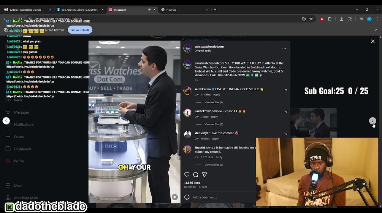Open the three-dot post options menu
This screenshot has width=382, height=213.
284,48
